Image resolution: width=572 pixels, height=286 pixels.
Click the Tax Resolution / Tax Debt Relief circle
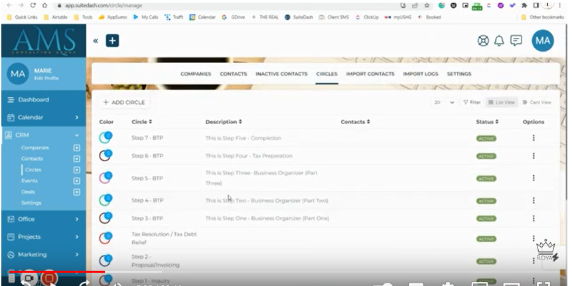(164, 238)
